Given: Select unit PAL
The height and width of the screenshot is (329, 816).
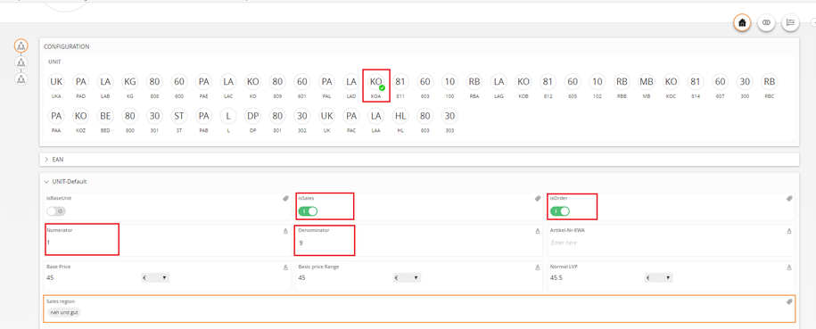Looking at the screenshot, I should (x=326, y=82).
